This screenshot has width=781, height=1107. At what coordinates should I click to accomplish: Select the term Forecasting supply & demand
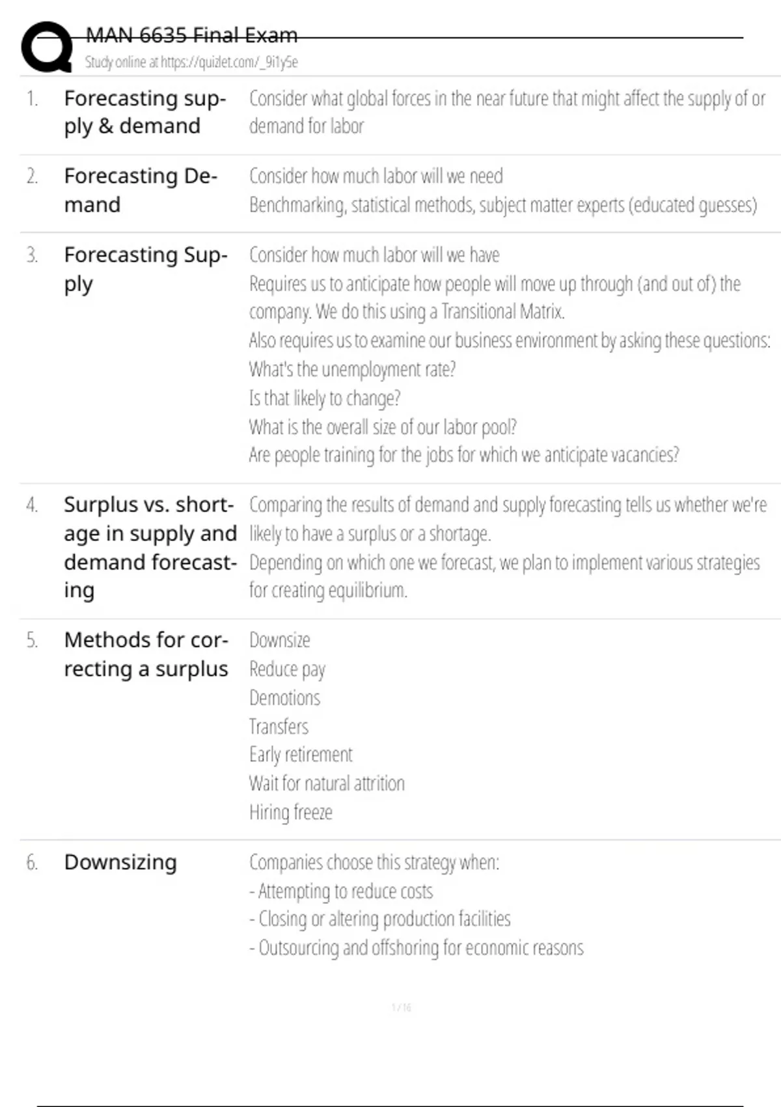pos(144,112)
